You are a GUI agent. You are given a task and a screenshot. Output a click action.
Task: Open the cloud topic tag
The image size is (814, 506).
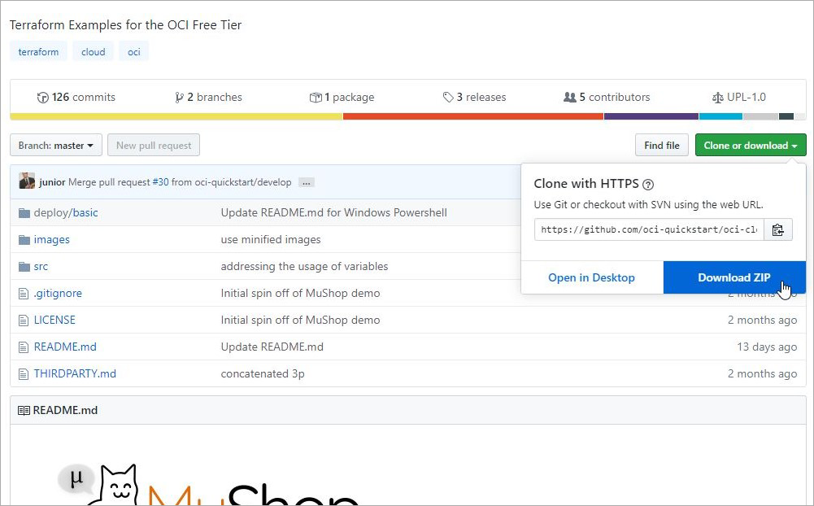[94, 51]
